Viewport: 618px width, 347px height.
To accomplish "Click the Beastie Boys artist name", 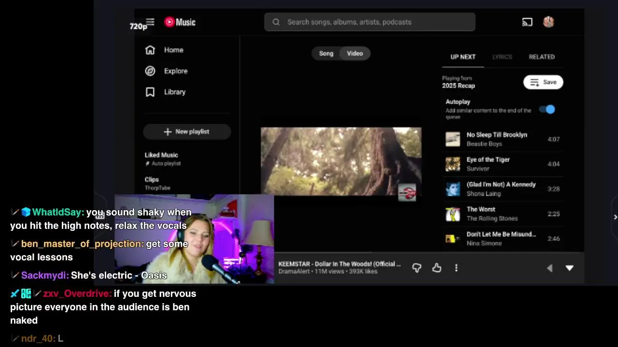I will point(484,144).
